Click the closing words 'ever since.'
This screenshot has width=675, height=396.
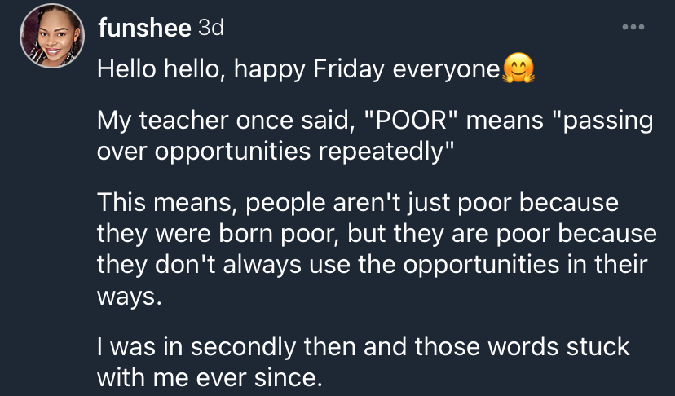[259, 378]
